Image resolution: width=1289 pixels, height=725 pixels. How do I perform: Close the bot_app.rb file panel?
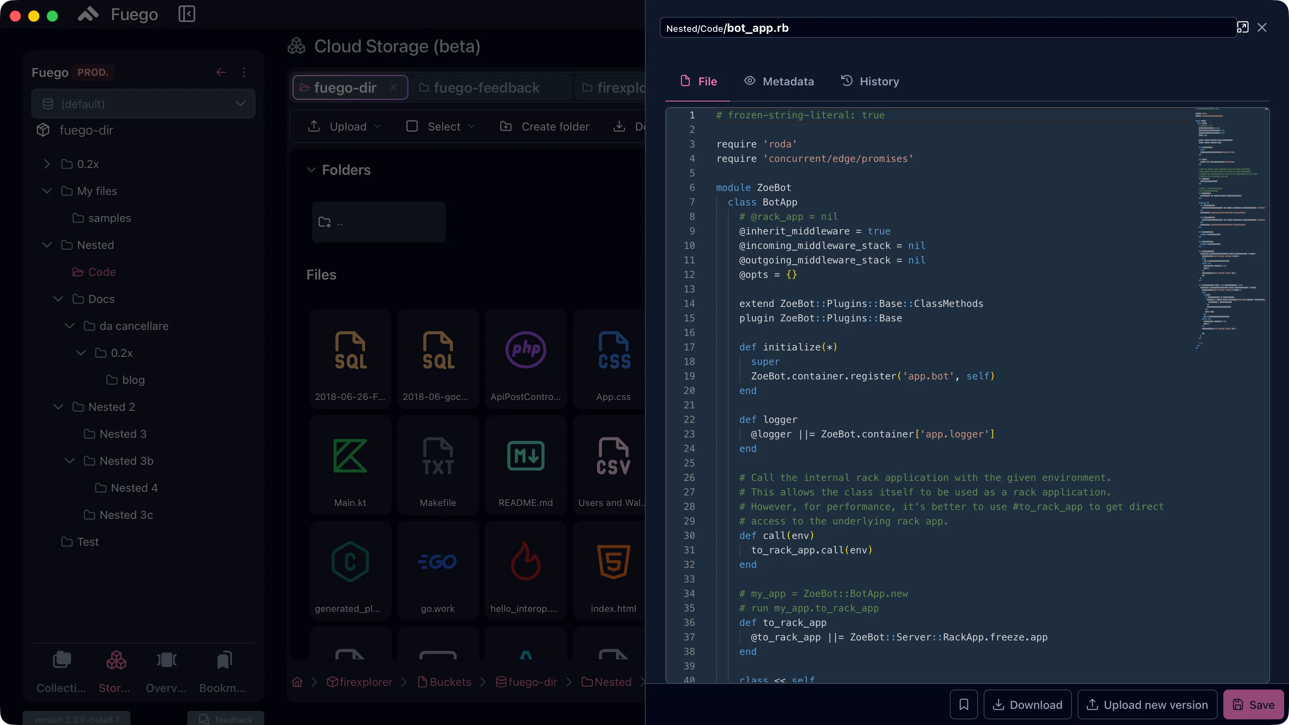point(1262,27)
